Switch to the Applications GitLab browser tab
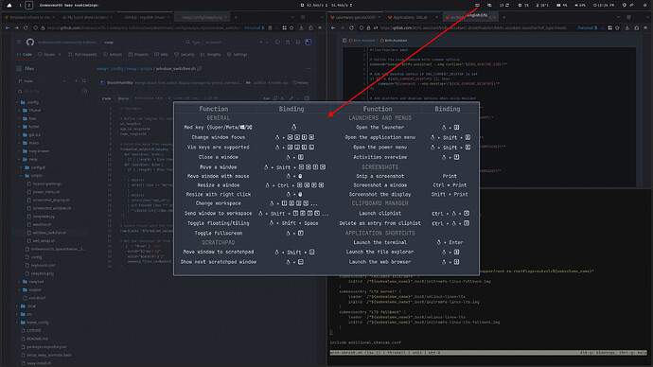 [410, 17]
